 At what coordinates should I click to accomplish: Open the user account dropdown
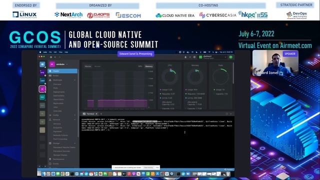coord(213,57)
